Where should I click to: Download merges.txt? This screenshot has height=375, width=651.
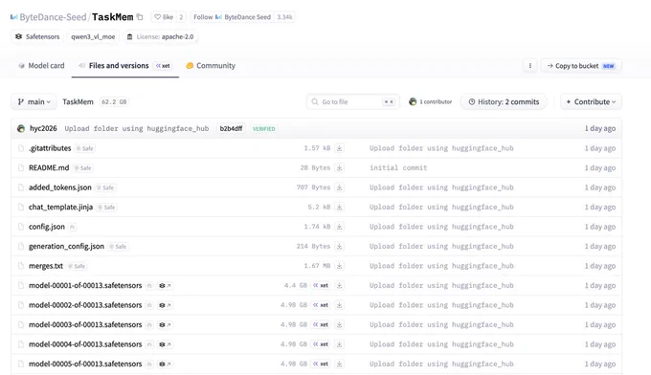point(339,266)
